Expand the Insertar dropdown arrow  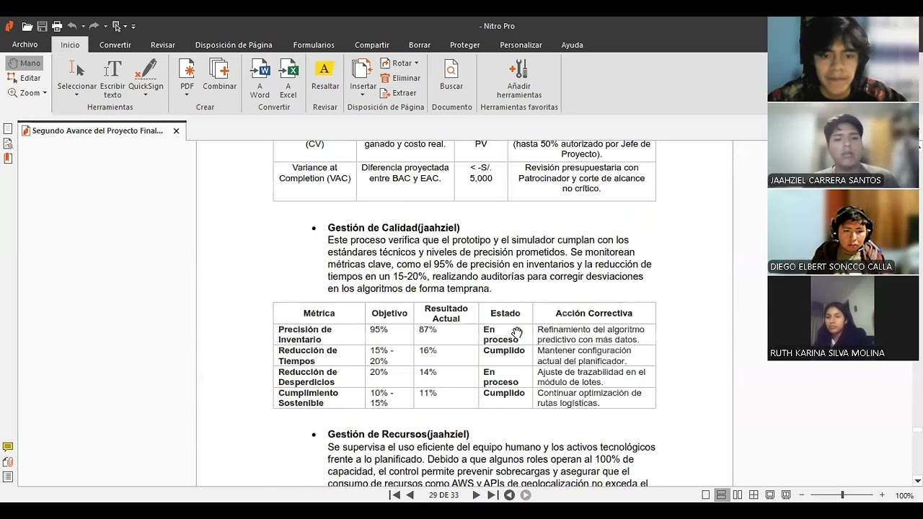coord(363,94)
